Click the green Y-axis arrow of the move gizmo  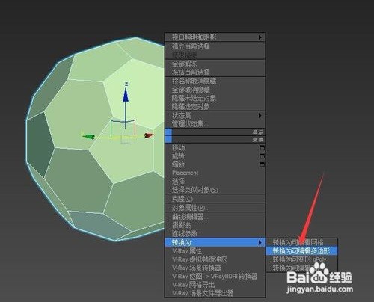[88, 136]
